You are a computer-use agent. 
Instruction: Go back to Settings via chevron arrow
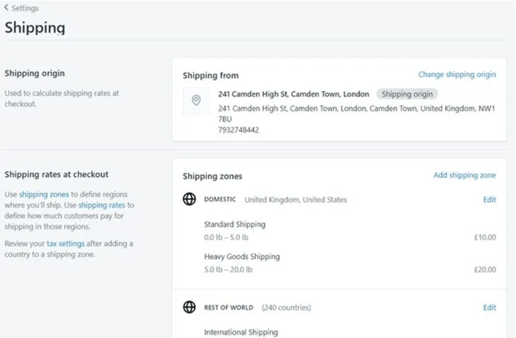point(6,7)
